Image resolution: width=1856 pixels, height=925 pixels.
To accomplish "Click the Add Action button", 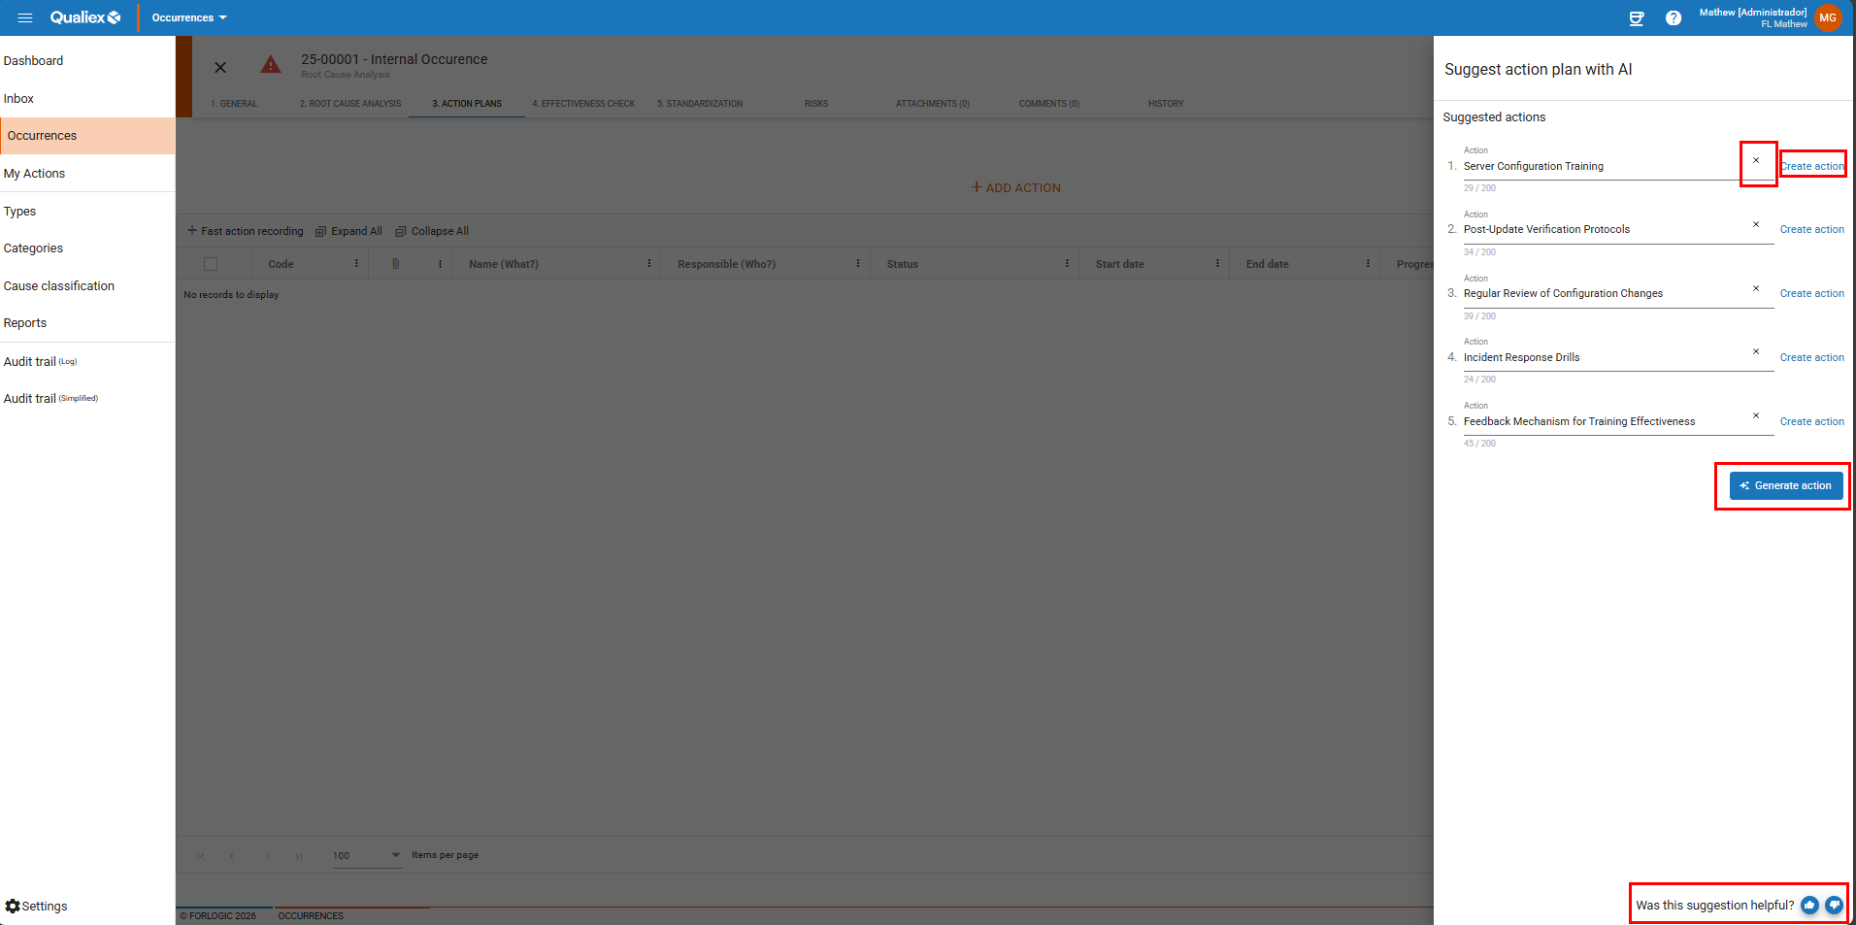I will coord(1016,187).
